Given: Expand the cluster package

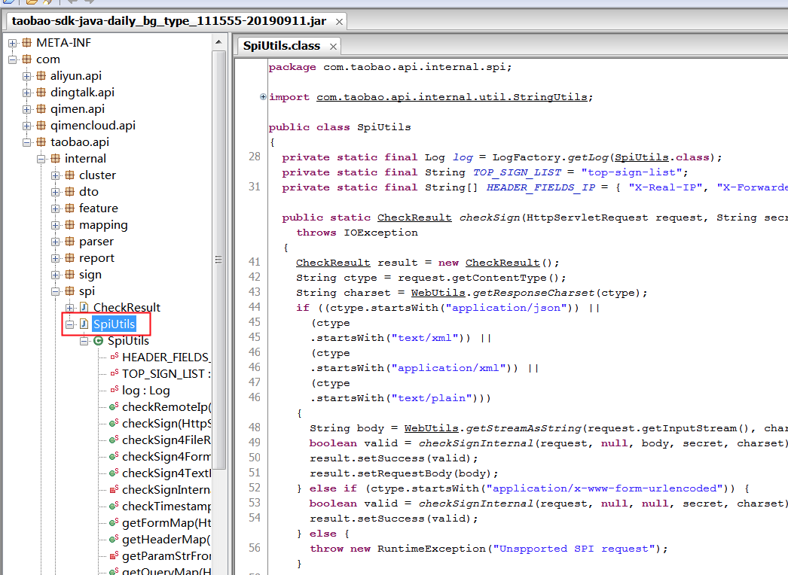Looking at the screenshot, I should pos(55,176).
